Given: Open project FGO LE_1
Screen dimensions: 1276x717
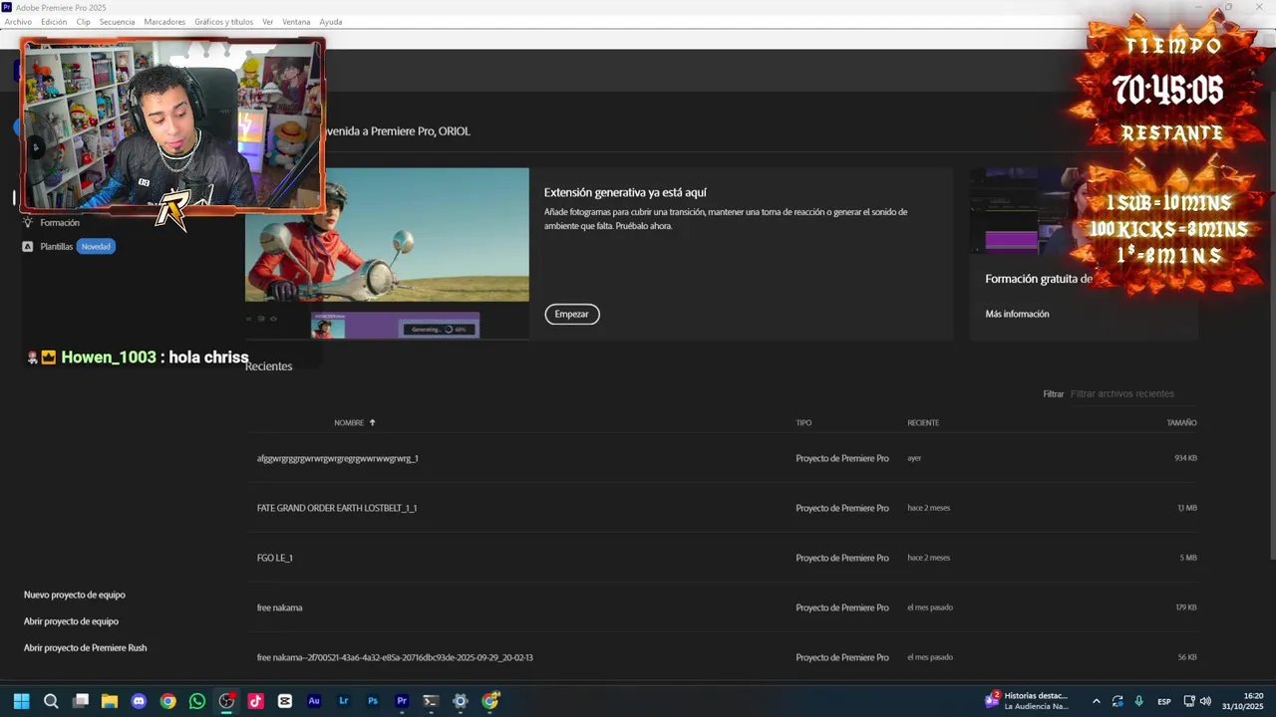Looking at the screenshot, I should pos(275,558).
